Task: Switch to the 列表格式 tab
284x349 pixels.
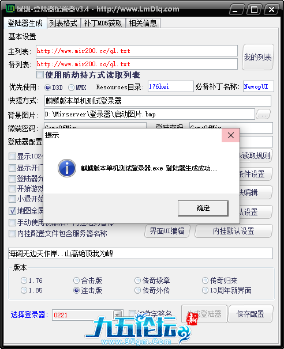Action: [x=63, y=23]
